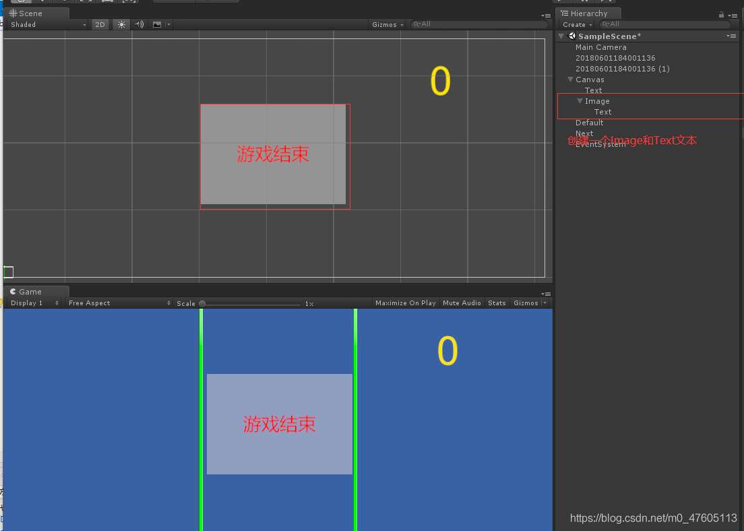
Task: Select Main Camera in Hierarchy
Action: 600,47
